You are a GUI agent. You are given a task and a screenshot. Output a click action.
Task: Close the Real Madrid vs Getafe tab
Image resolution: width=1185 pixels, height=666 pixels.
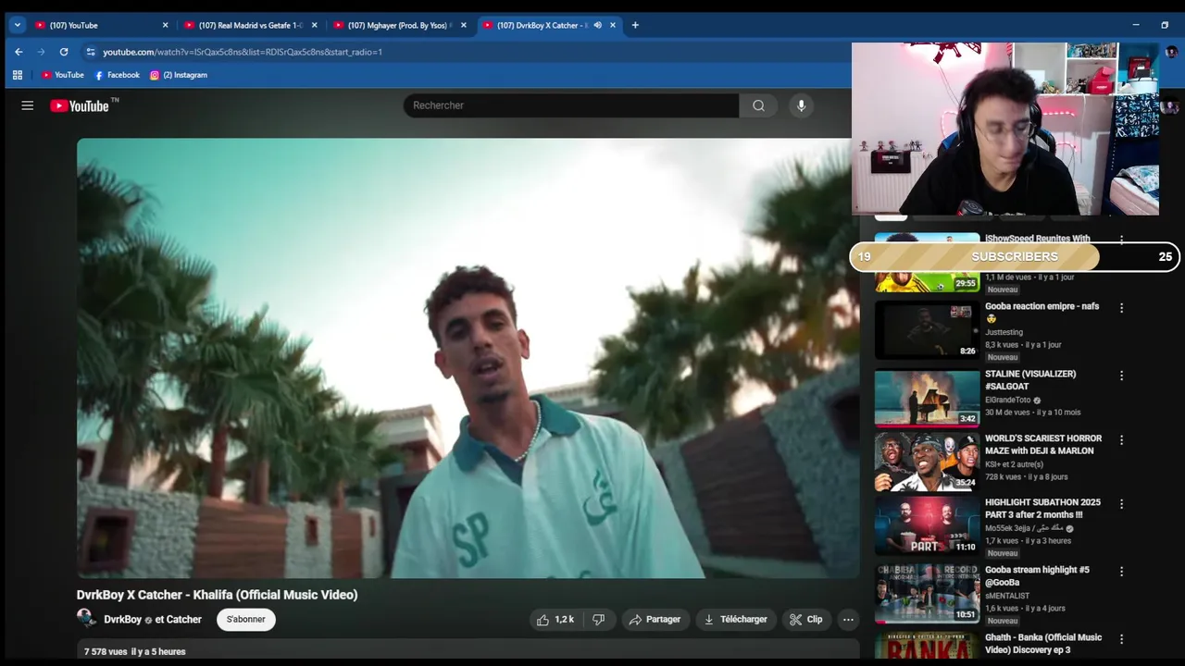click(x=315, y=25)
